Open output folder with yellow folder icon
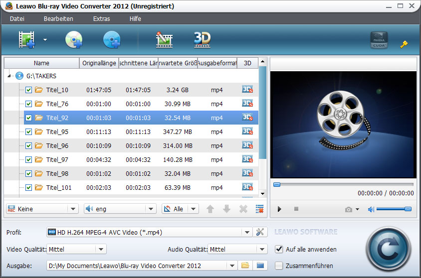This screenshot has height=278, width=421. 245,266
